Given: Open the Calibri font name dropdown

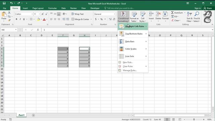Looking at the screenshot, I should tap(32, 14).
